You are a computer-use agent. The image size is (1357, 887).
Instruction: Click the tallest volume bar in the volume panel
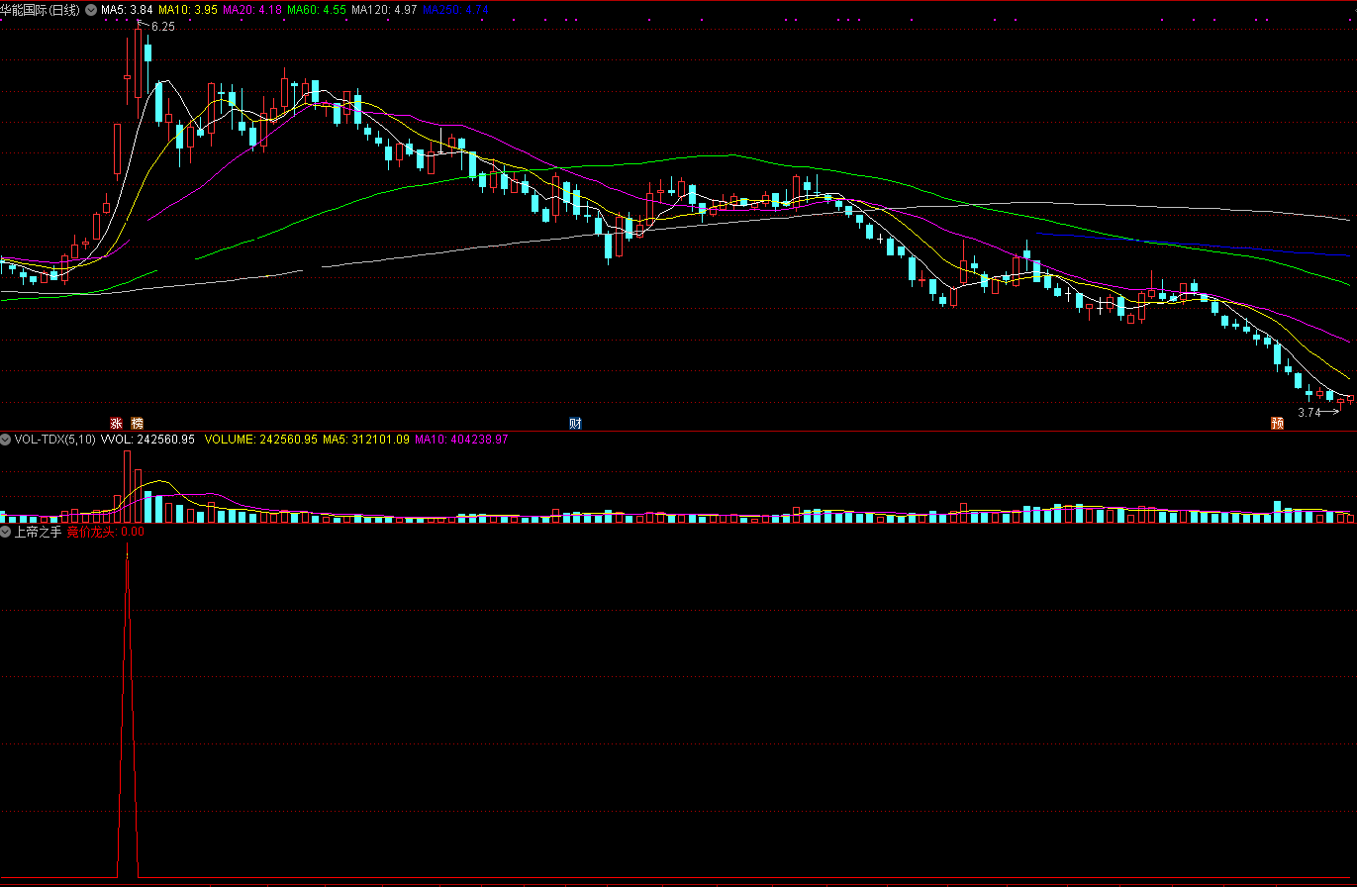pyautogui.click(x=127, y=486)
